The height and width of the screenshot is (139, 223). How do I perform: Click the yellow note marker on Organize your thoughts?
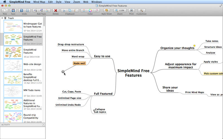(x=194, y=45)
